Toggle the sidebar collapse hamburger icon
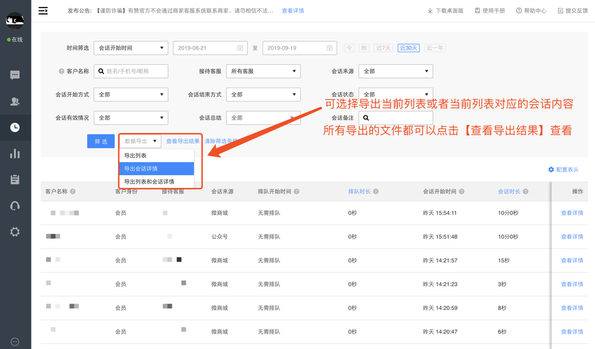Screen dimensions: 595x349 point(43,10)
